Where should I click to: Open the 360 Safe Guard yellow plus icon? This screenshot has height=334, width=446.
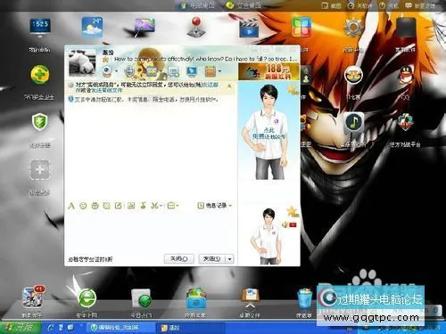pos(40,75)
